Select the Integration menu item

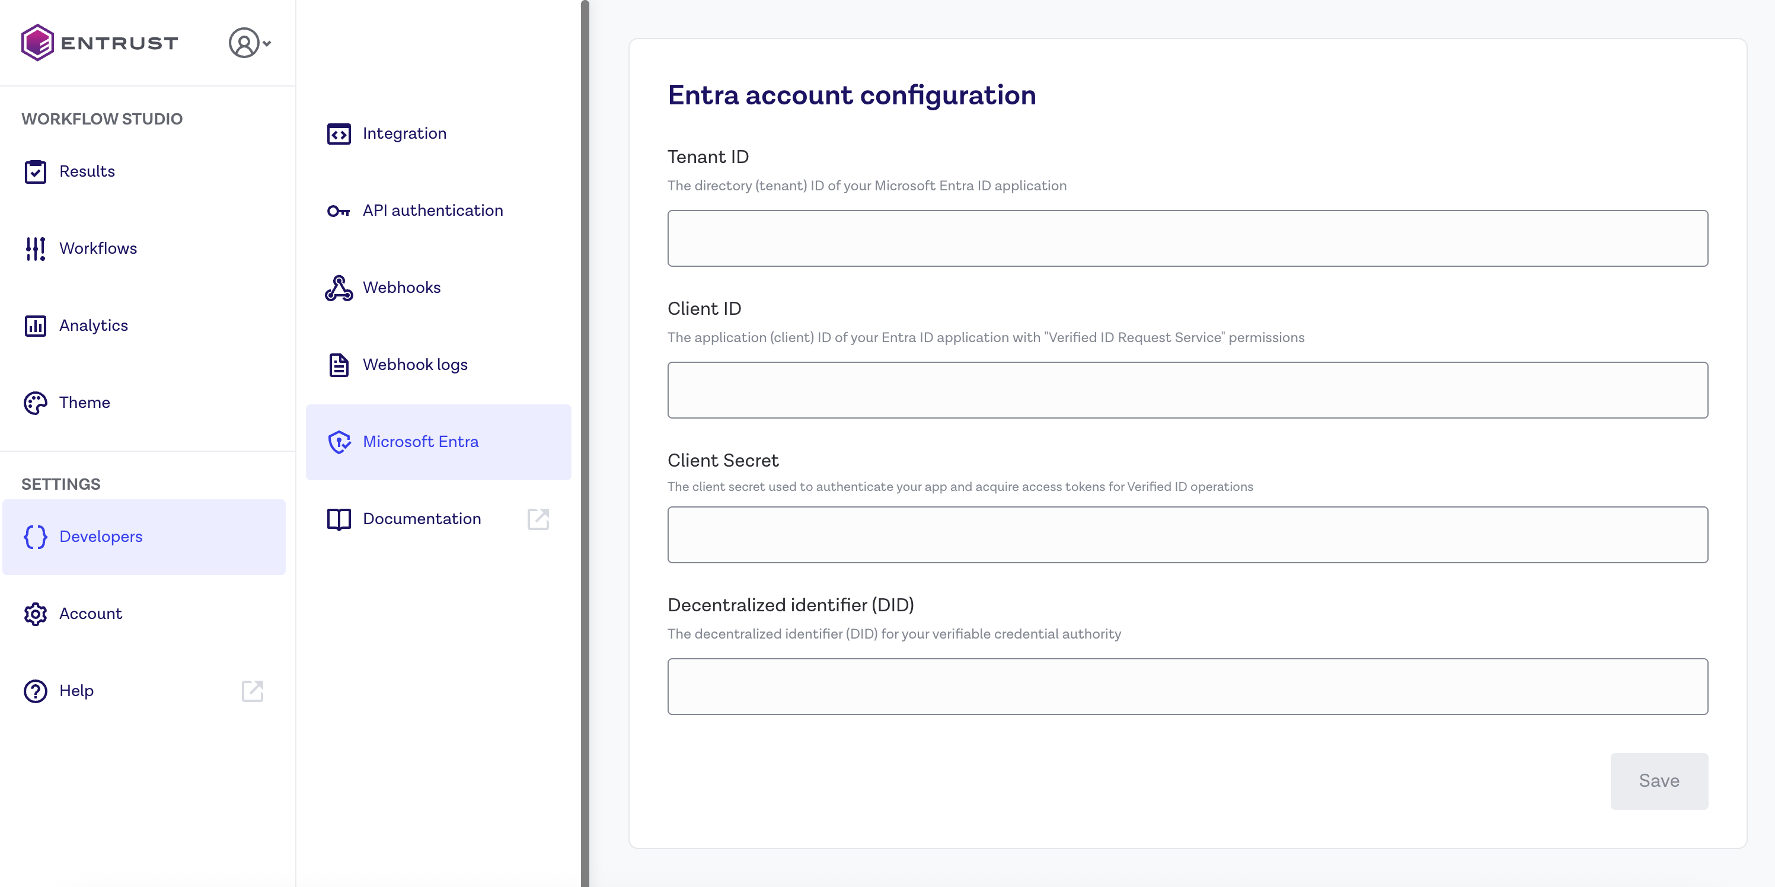pyautogui.click(x=404, y=134)
